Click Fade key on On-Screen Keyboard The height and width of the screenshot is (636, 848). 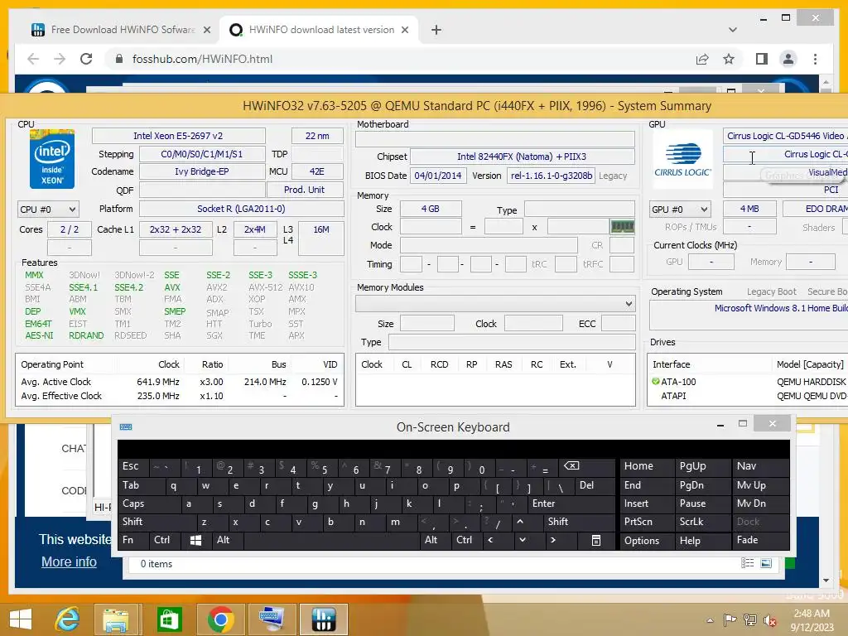pos(761,540)
